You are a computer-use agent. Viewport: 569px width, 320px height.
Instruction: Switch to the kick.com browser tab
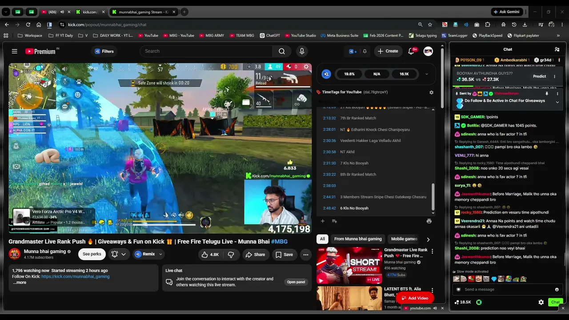(x=89, y=12)
